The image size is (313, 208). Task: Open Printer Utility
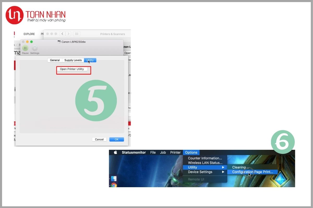72,69
